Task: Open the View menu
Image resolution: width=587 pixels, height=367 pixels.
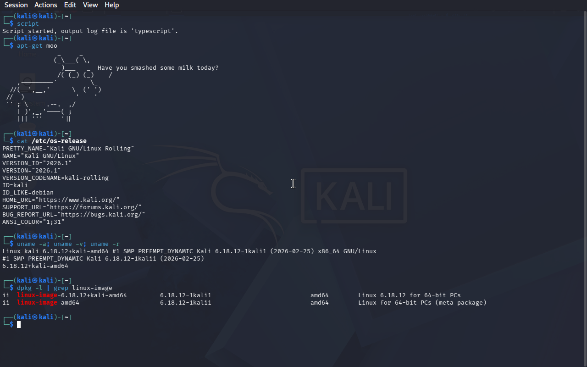Action: click(90, 5)
